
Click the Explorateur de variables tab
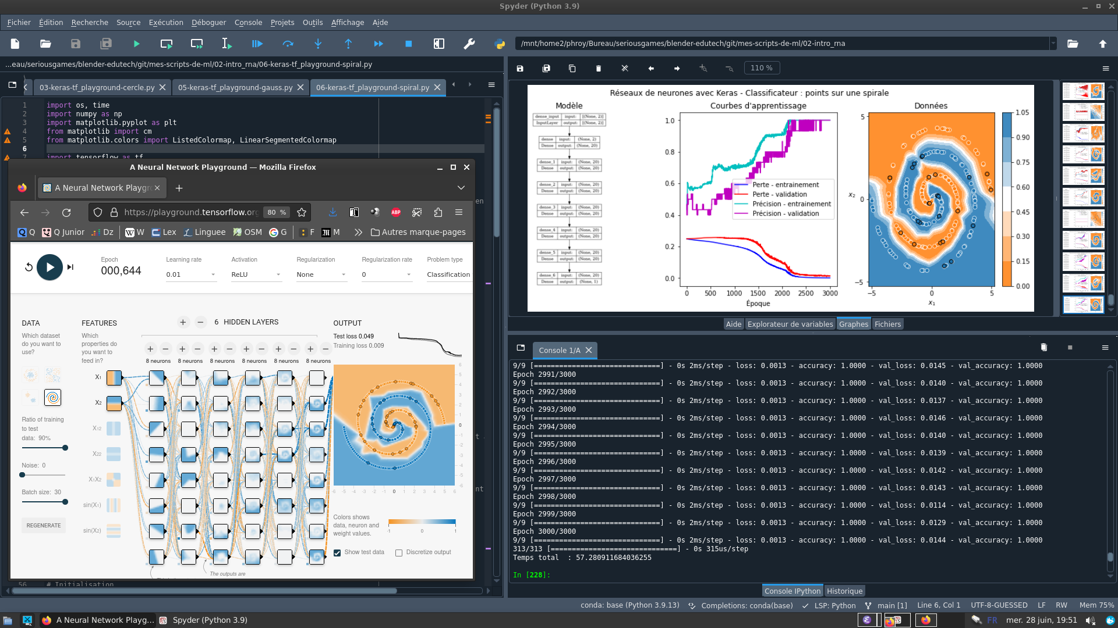pos(790,323)
